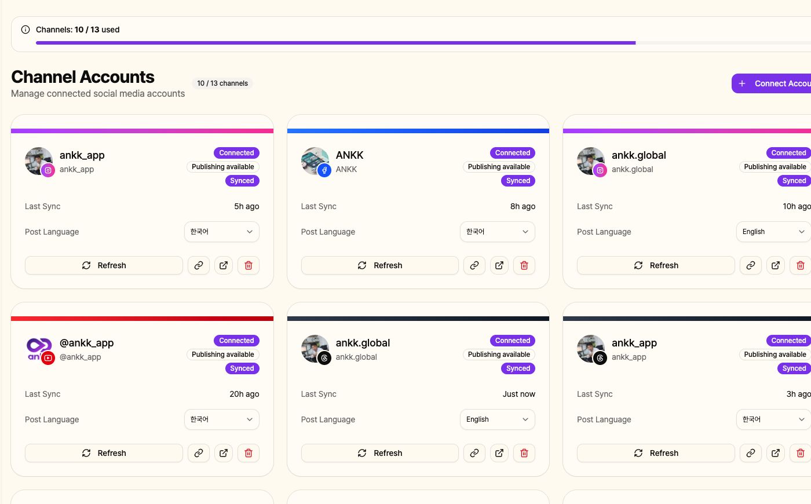This screenshot has width=811, height=504.
Task: Open Threads ankk_app account synced 3h ago externally
Action: tap(776, 453)
